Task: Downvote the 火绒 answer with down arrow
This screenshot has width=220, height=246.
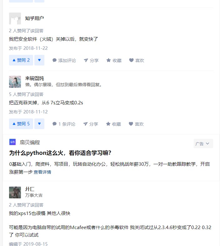Action: click(39, 60)
